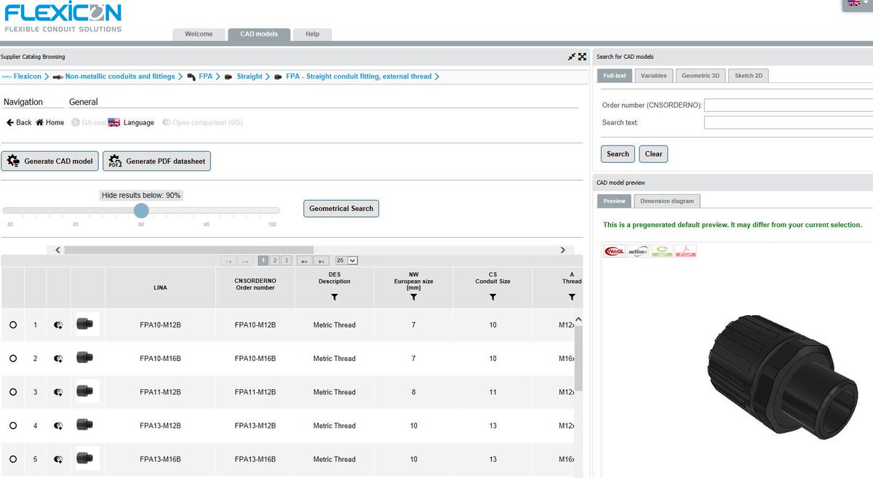
Task: Click the minimize-panel arrows icon in Supplier Catalog Browsing
Action: tap(572, 57)
